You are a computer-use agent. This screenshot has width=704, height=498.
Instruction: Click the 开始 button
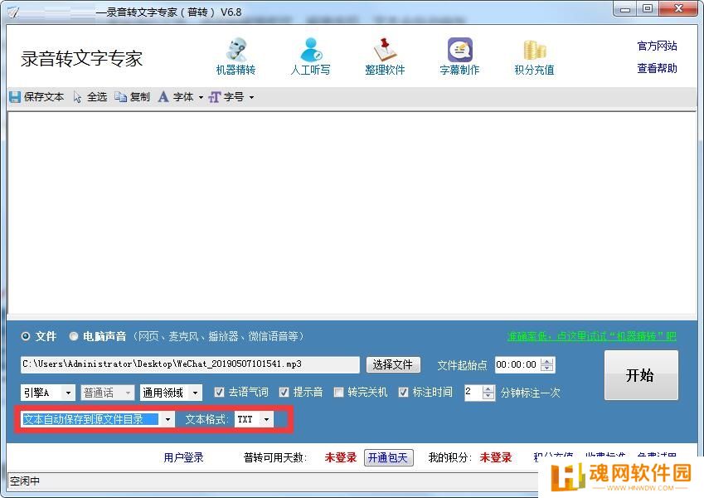click(x=641, y=375)
